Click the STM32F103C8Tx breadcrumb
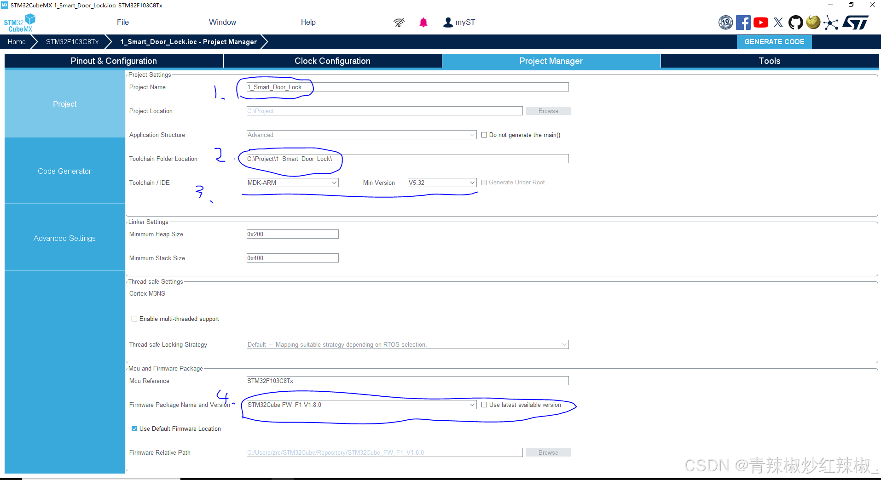 [x=72, y=42]
